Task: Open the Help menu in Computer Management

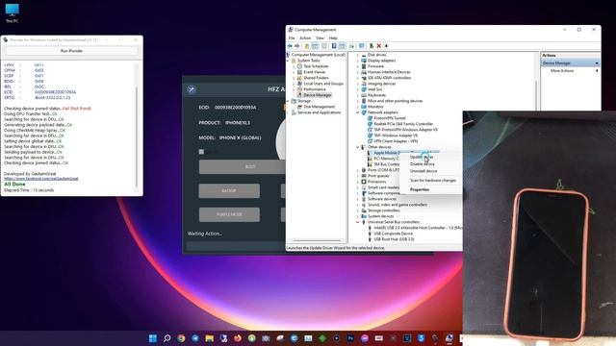Action: tap(333, 38)
